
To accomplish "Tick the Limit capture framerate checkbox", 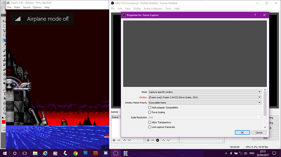I will pyautogui.click(x=149, y=127).
